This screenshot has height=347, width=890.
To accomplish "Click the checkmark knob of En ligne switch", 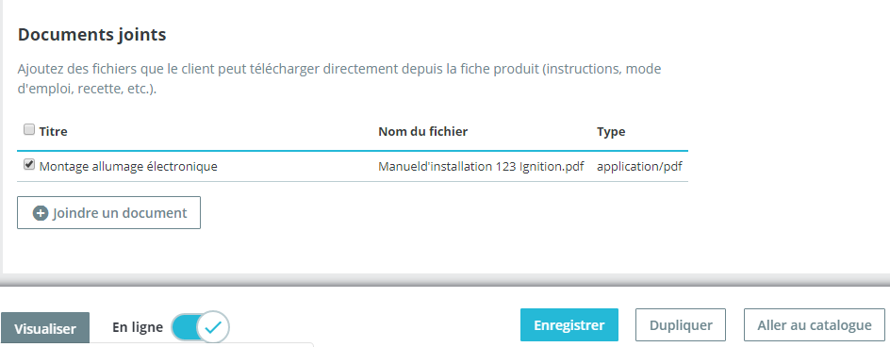I will (x=213, y=327).
